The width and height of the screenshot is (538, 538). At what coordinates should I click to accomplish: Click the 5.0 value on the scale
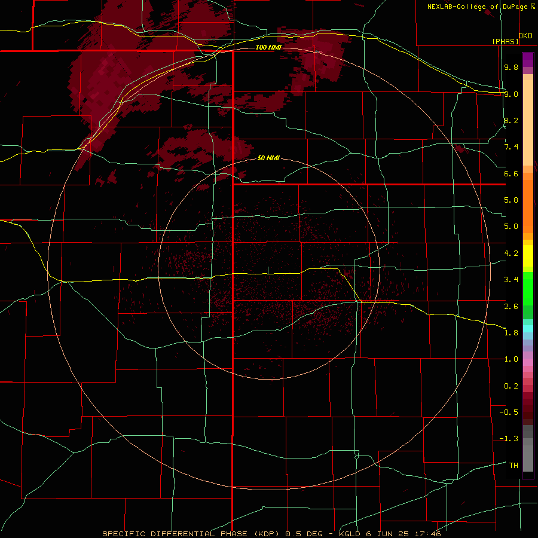(511, 227)
